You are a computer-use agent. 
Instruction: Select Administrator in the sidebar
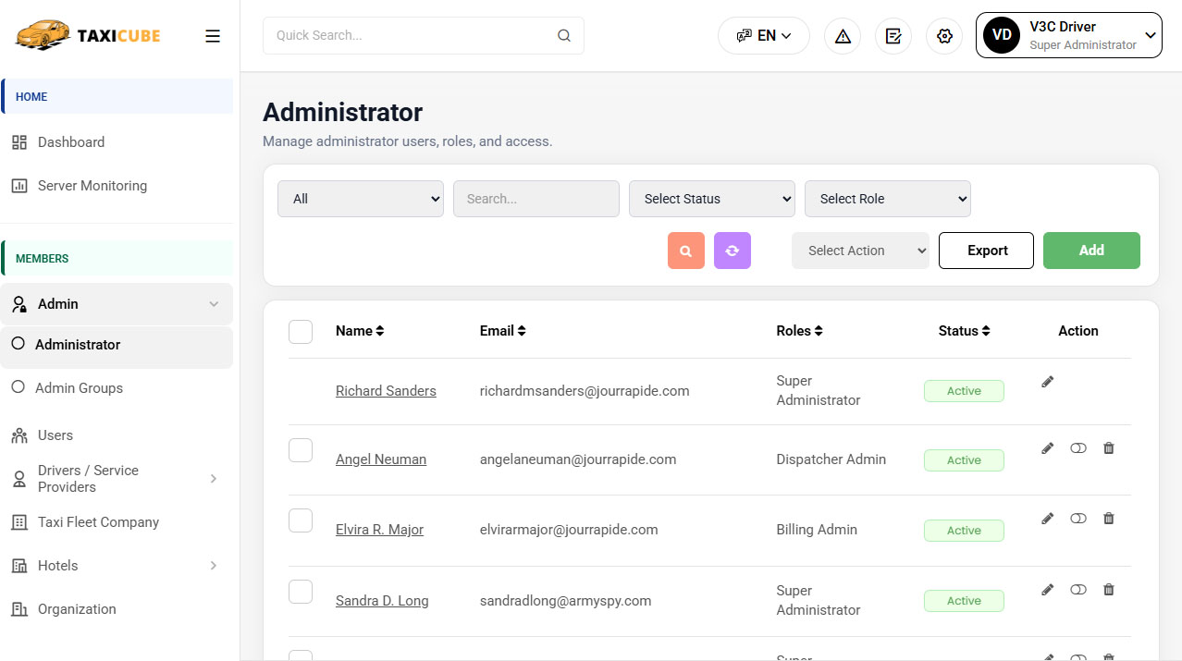coord(117,345)
